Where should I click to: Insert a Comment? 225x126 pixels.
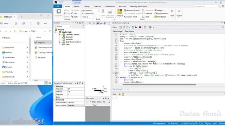click(147, 14)
